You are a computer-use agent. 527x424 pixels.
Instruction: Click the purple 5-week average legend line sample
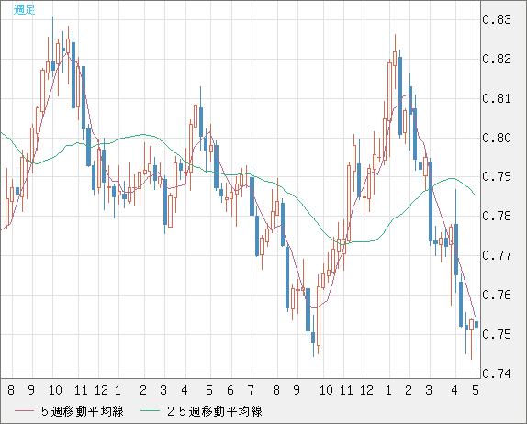tap(25, 411)
